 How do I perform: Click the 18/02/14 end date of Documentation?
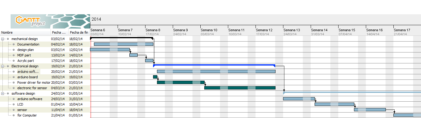[75, 44]
